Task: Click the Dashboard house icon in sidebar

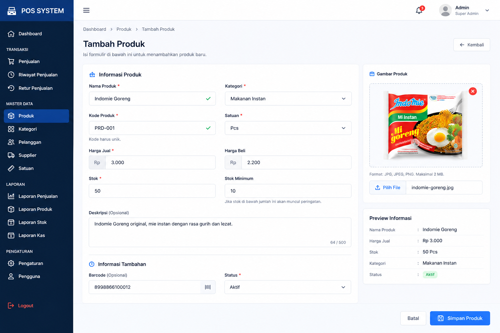Action: pyautogui.click(x=11, y=34)
